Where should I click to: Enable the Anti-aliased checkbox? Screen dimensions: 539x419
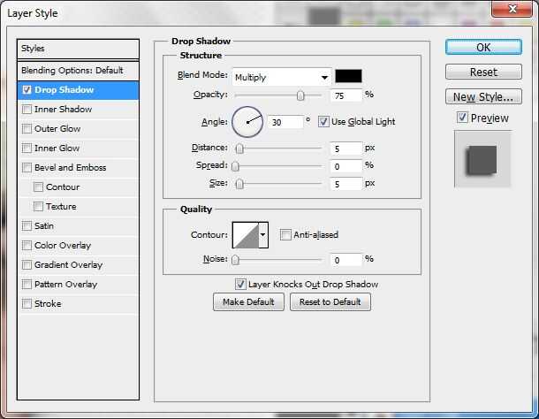tap(285, 235)
